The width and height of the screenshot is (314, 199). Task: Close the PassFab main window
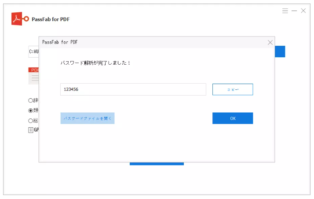pyautogui.click(x=303, y=11)
